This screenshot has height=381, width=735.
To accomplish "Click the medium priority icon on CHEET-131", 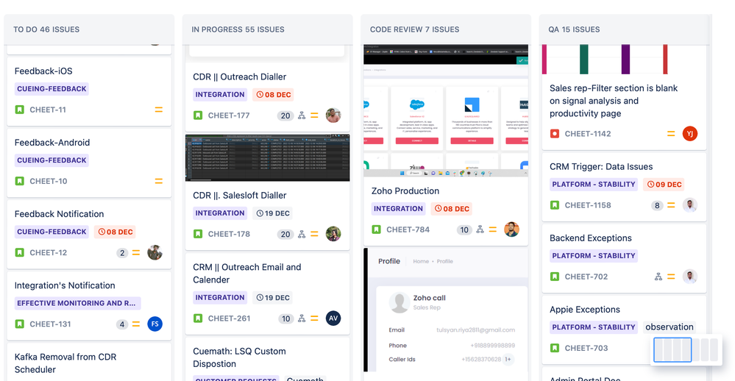I will coord(136,324).
